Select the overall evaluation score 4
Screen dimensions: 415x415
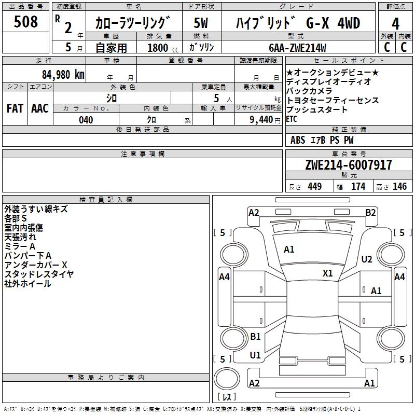click(x=395, y=23)
